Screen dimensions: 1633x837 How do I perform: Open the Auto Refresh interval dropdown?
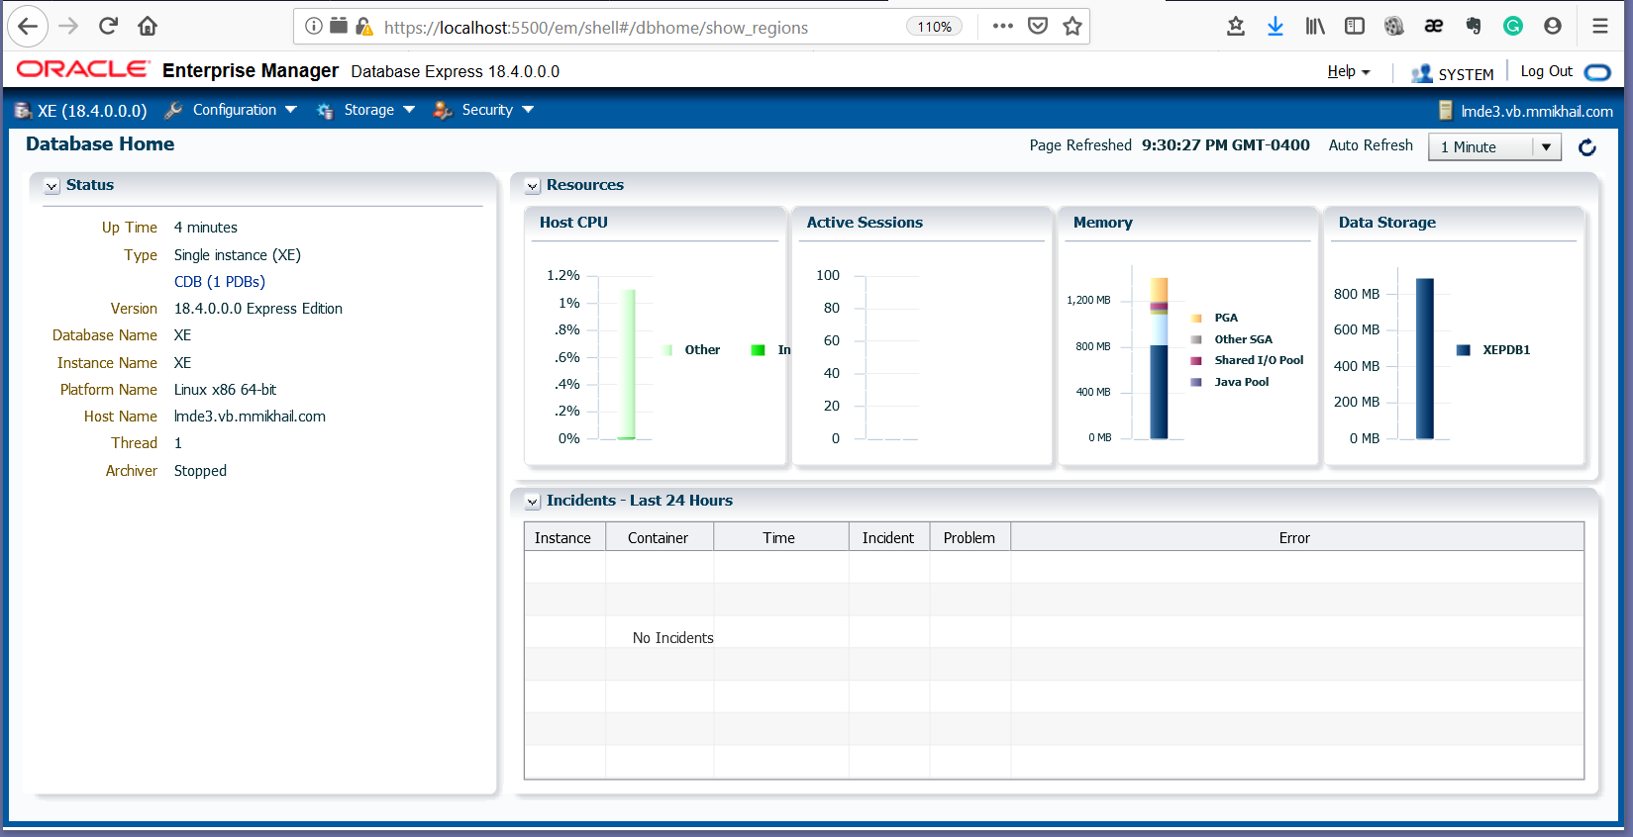click(x=1494, y=147)
